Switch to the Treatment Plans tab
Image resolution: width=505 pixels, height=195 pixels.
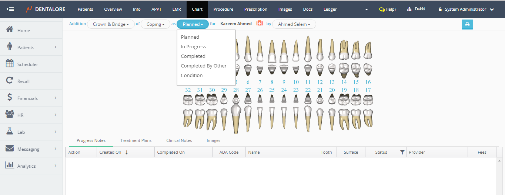click(136, 140)
